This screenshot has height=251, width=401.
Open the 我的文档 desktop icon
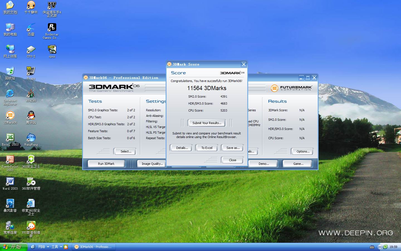click(10, 8)
